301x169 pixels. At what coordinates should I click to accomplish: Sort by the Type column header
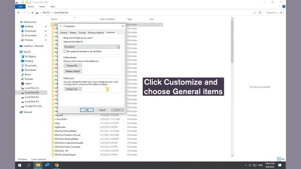(130, 19)
